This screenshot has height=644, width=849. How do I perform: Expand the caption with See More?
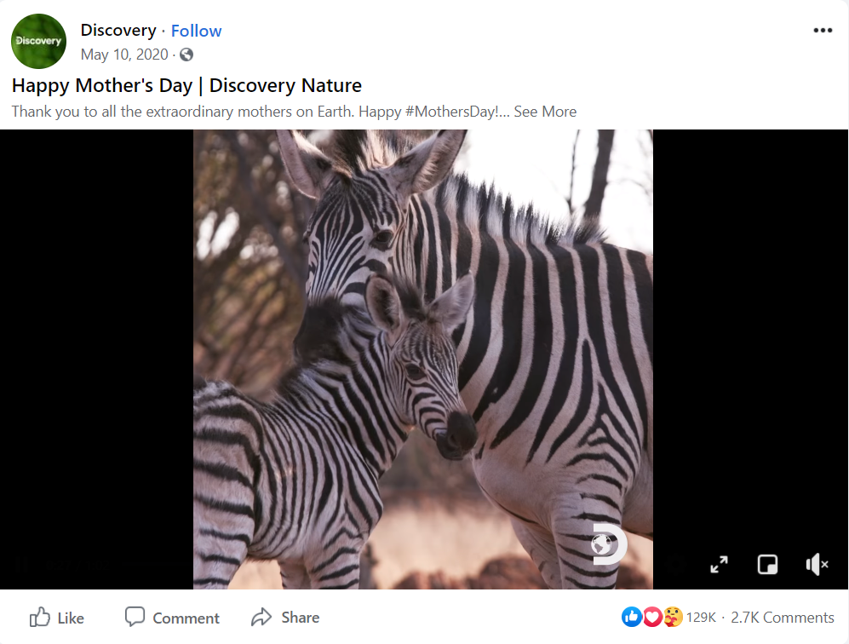[x=545, y=112]
